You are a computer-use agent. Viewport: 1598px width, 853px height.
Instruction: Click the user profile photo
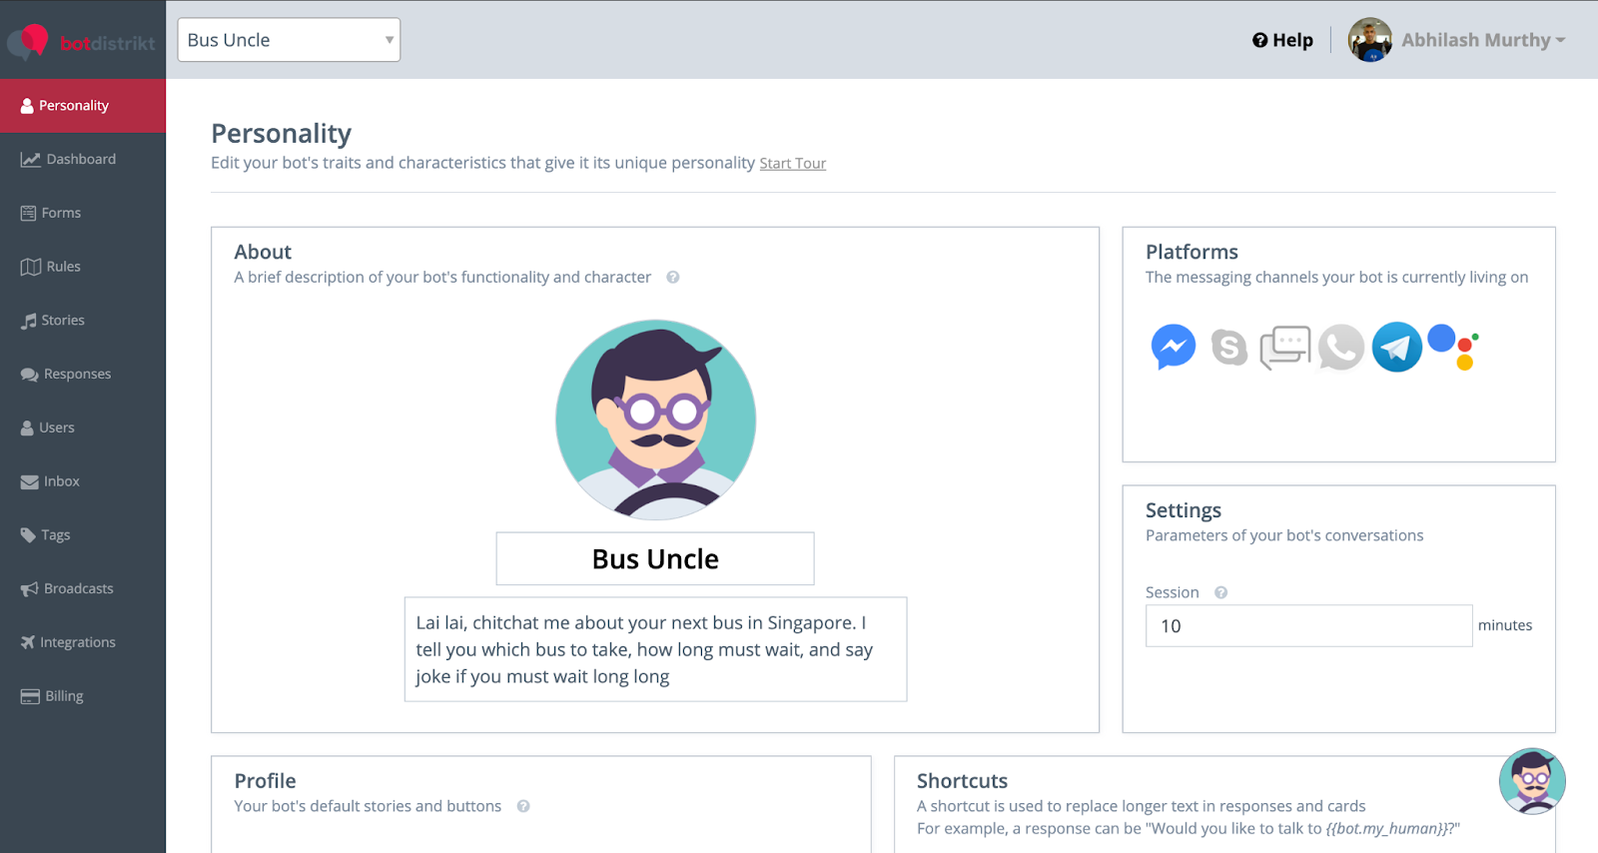point(1370,40)
